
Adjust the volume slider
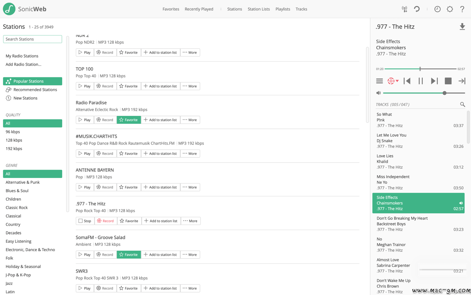pos(424,93)
